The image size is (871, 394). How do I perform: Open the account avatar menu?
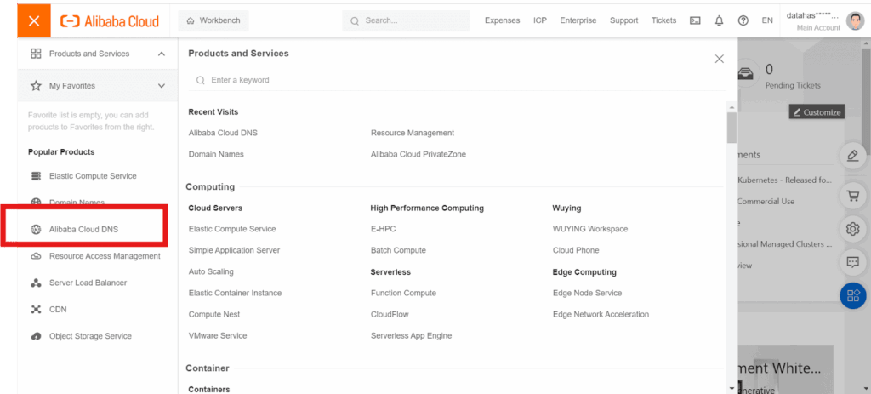point(855,21)
